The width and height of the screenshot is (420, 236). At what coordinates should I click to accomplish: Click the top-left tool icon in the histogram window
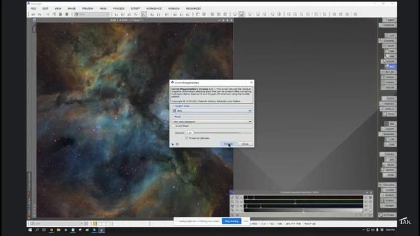pos(232,197)
